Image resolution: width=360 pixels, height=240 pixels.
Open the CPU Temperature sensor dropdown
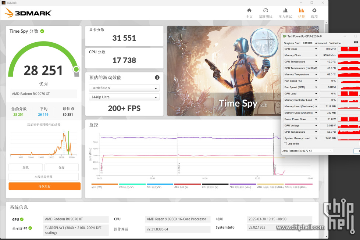(x=316, y=132)
